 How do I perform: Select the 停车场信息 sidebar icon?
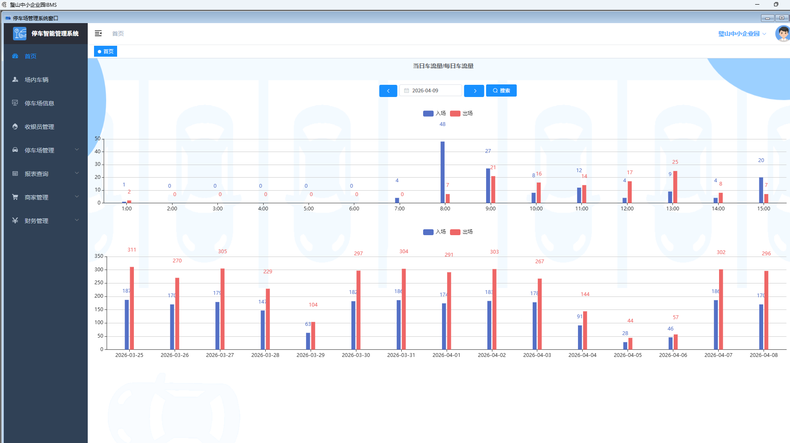click(x=15, y=103)
